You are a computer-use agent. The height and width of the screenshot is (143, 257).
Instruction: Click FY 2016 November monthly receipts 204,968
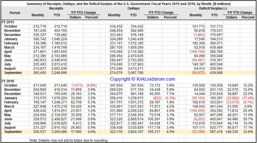click(x=39, y=90)
